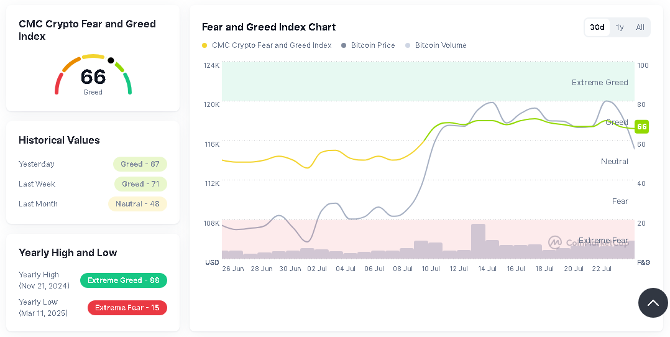Viewport: 670px width, 337px height.
Task: Click the black gauge needle dot
Action: pos(111,60)
